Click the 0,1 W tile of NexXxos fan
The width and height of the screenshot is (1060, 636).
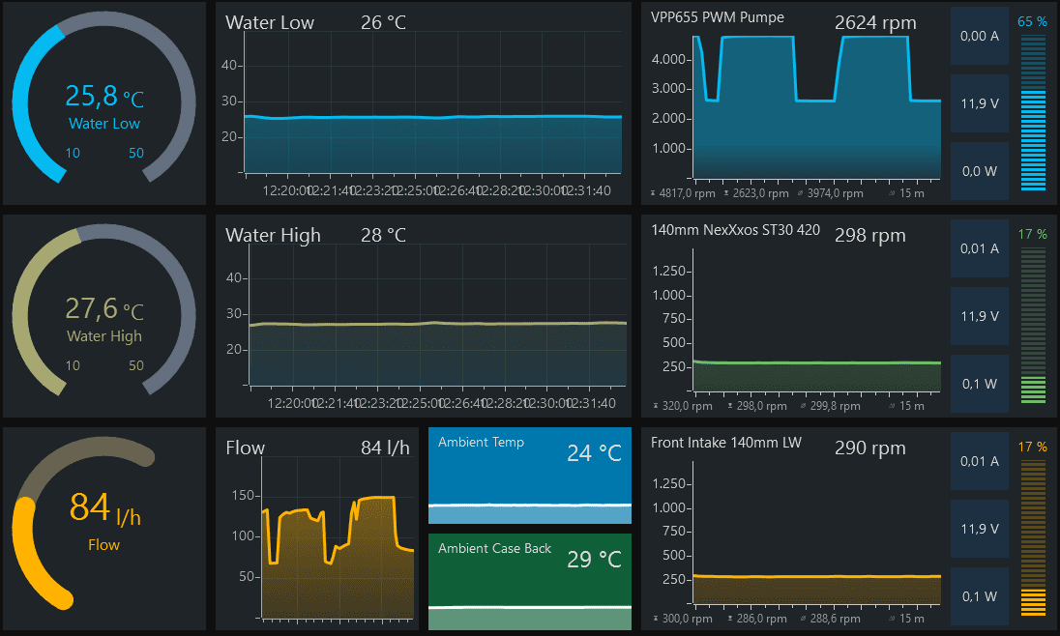point(980,384)
